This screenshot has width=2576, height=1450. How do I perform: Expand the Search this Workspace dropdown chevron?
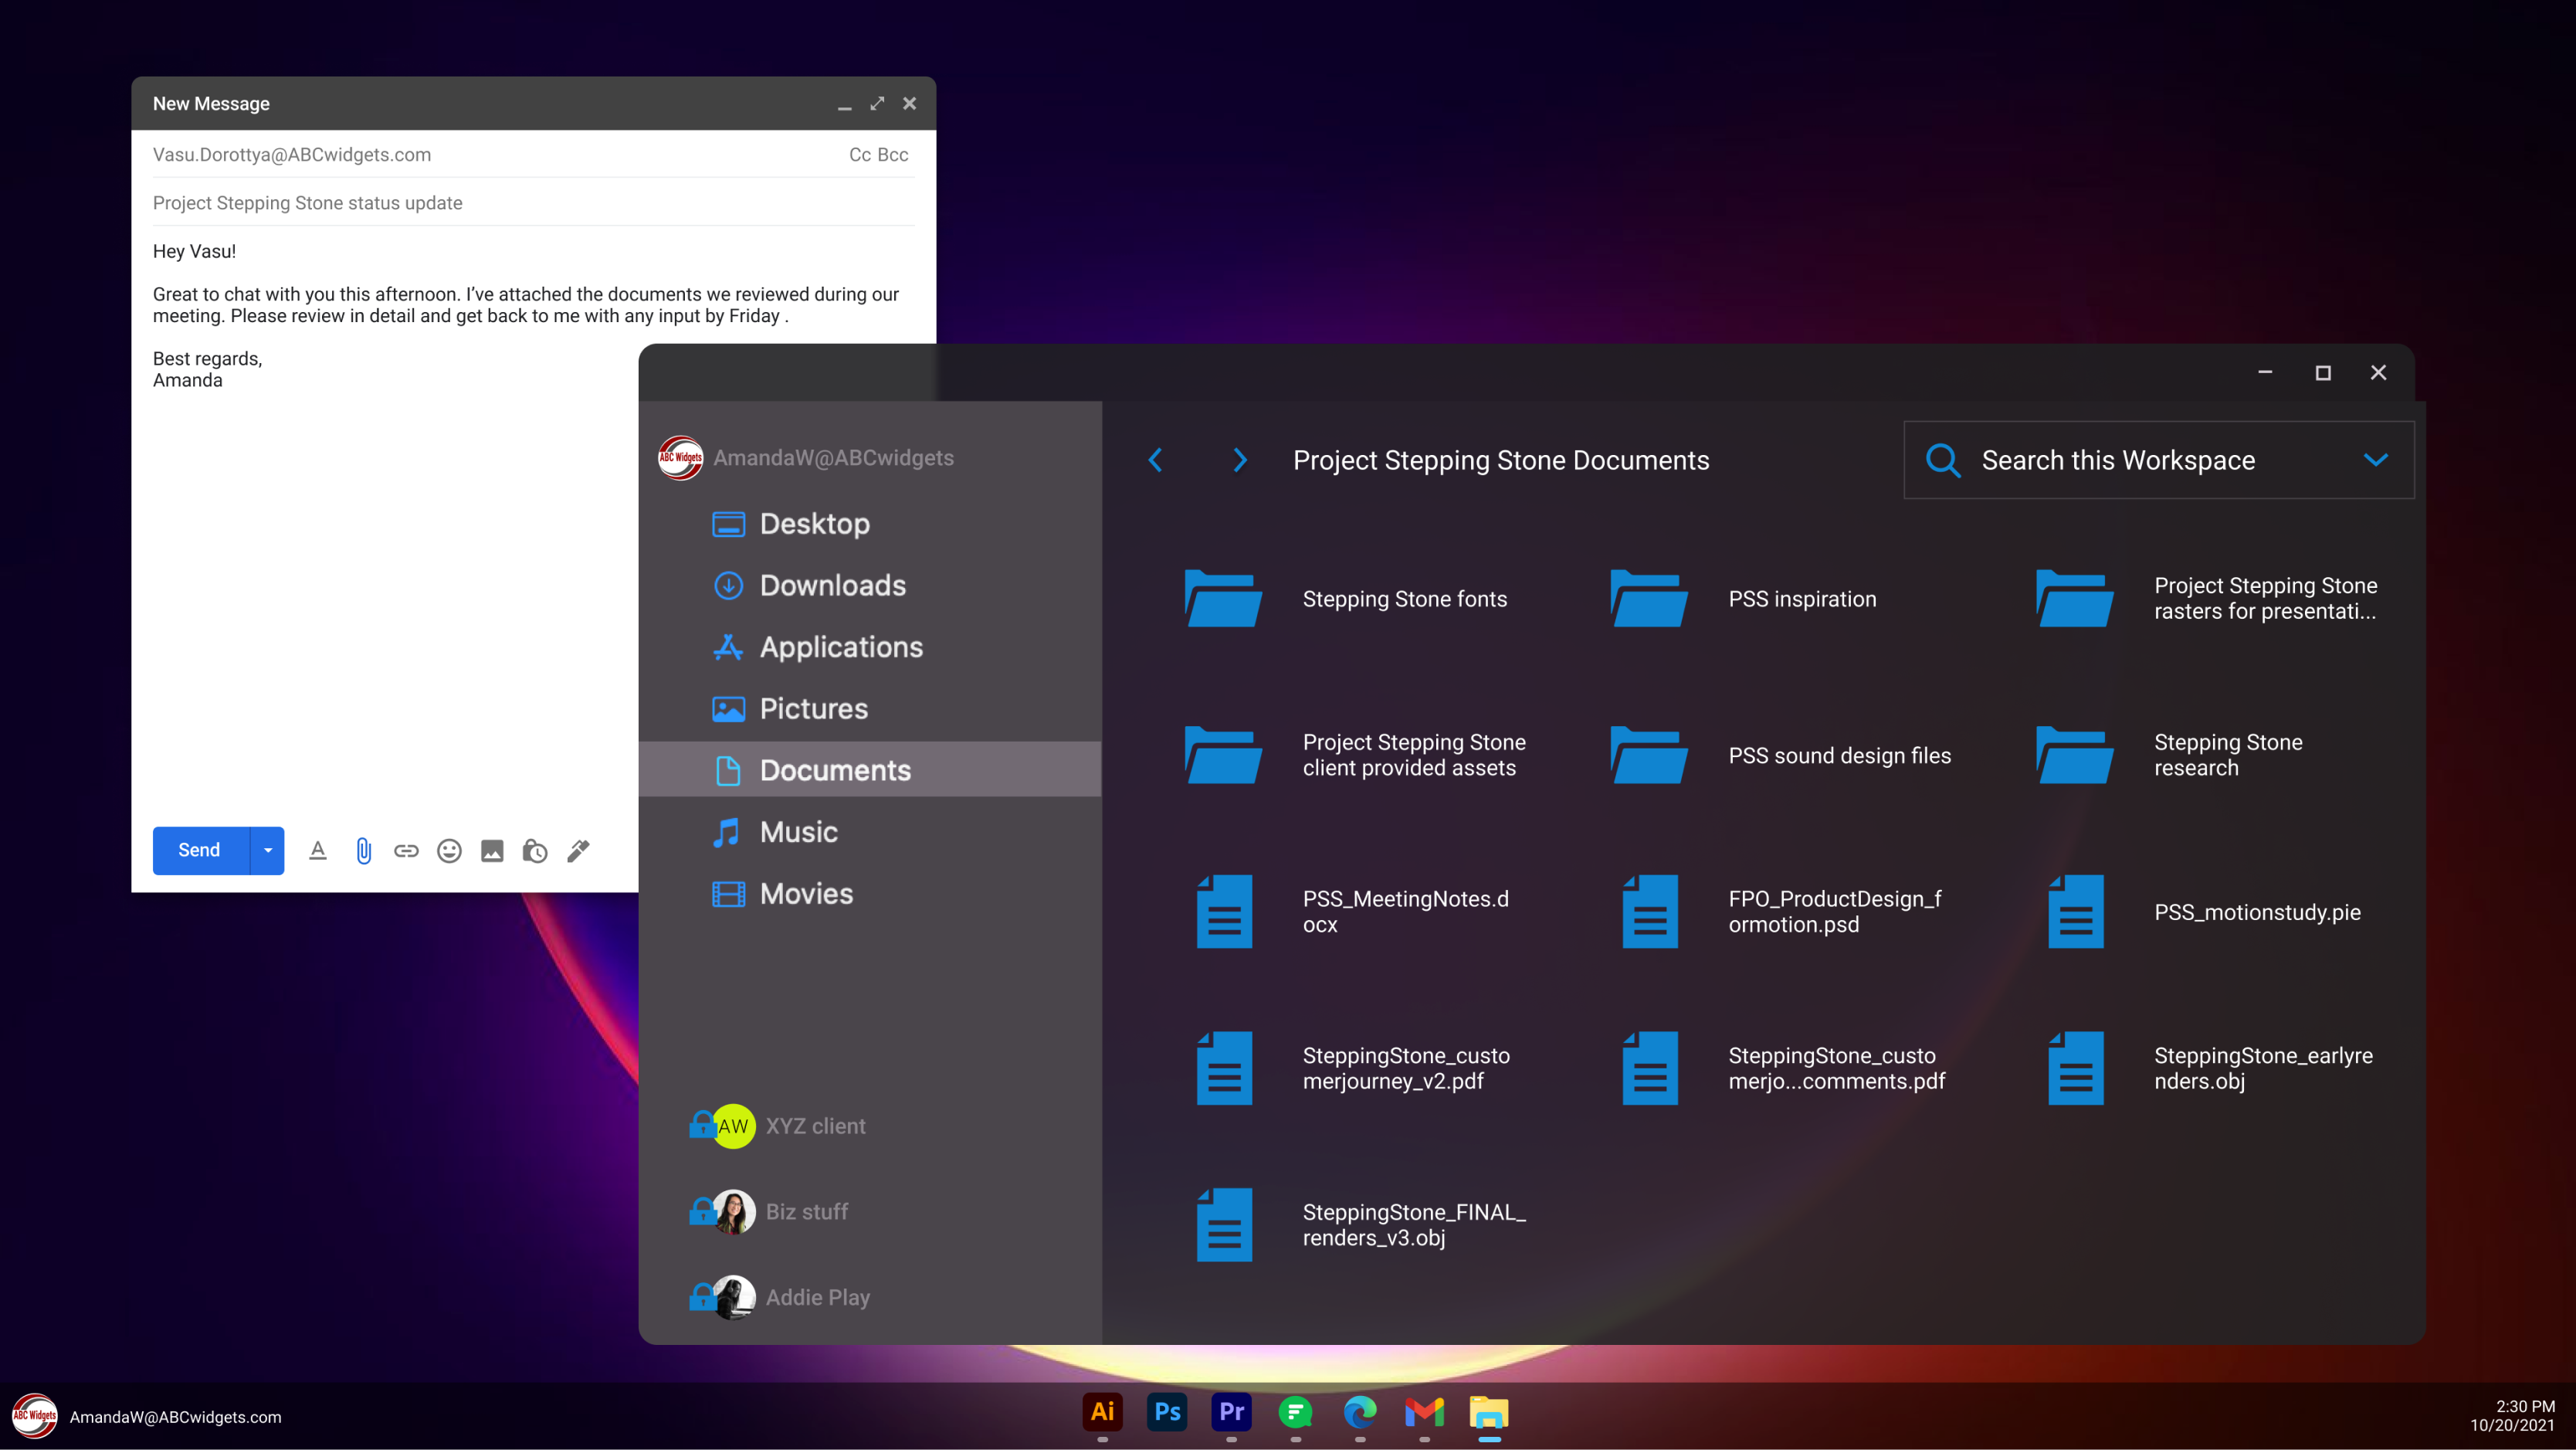(x=2376, y=460)
